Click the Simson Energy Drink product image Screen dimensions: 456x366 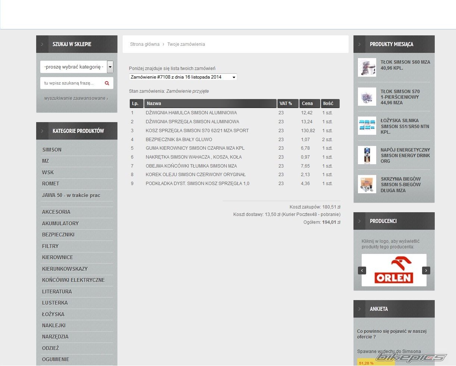pos(367,155)
